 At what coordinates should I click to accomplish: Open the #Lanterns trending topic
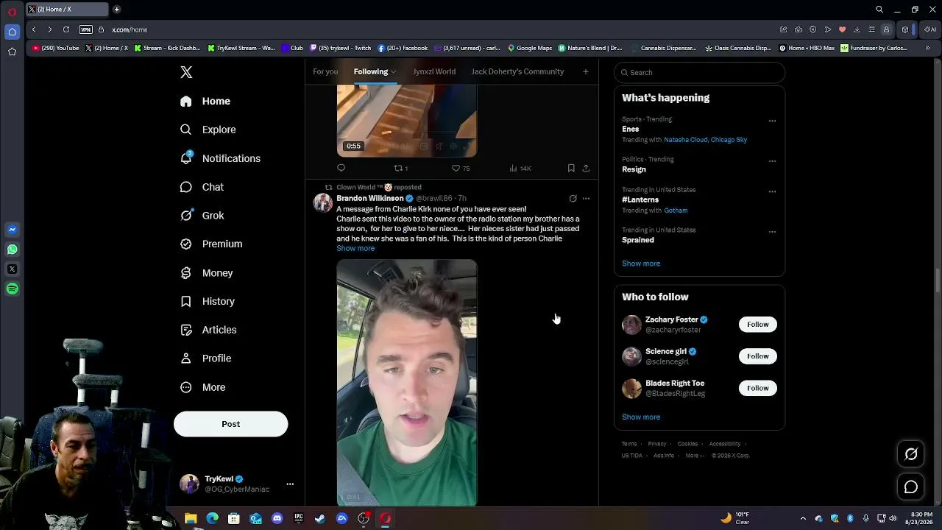[x=640, y=199]
